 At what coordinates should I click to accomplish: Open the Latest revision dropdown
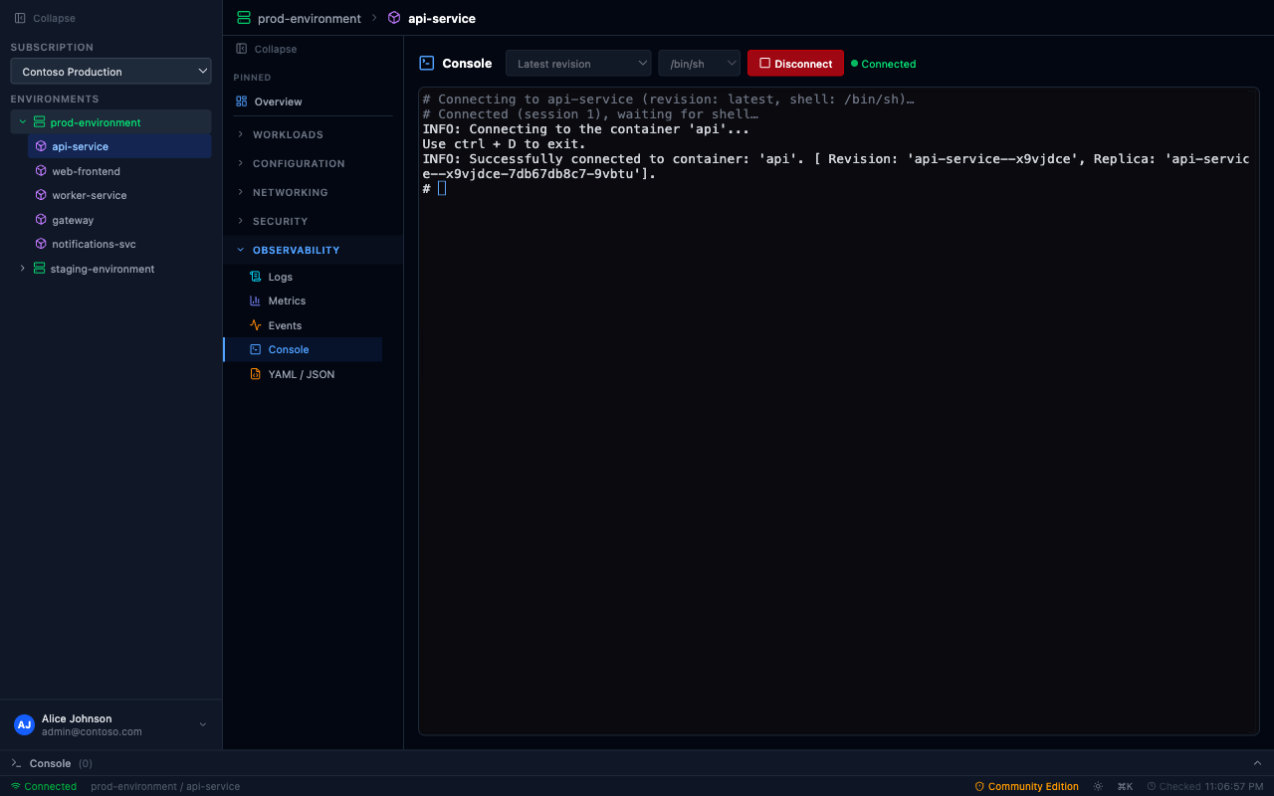coord(577,63)
